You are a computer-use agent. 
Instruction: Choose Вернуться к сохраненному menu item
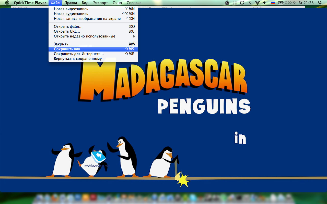coord(93,59)
